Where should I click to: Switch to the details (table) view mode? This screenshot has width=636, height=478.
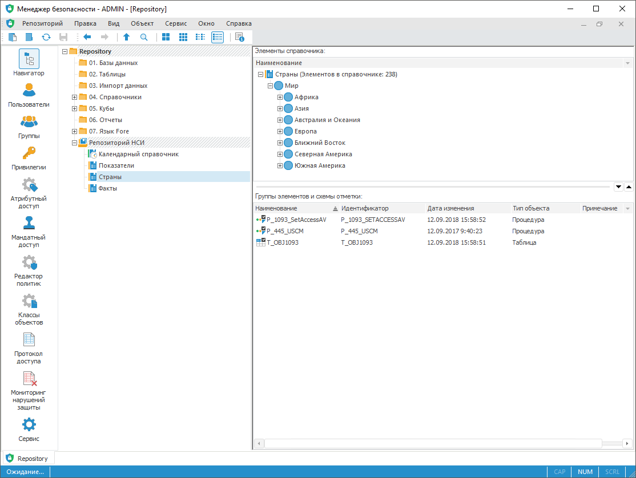(x=218, y=37)
